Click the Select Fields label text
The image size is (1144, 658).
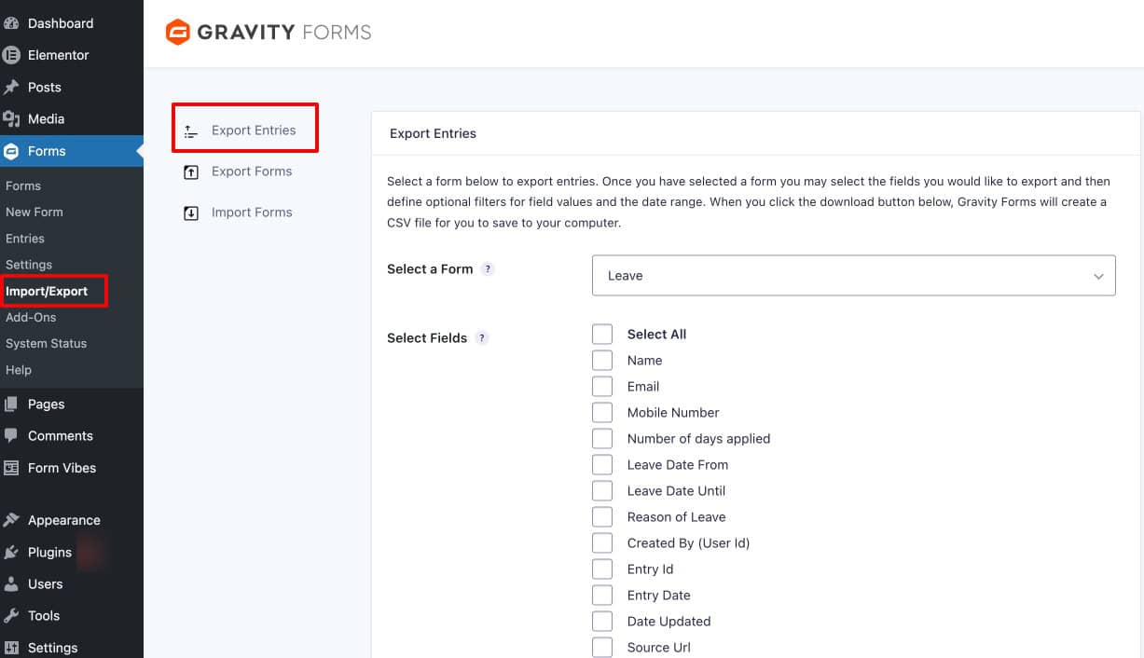coord(427,338)
